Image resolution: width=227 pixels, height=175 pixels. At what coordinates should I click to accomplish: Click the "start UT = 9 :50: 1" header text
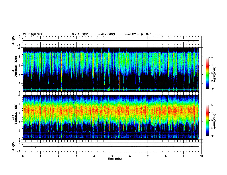tap(138, 34)
